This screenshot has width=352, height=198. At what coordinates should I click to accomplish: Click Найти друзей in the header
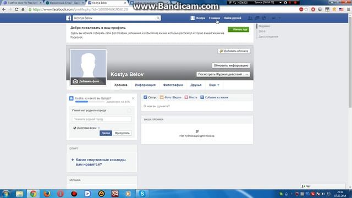point(232,18)
